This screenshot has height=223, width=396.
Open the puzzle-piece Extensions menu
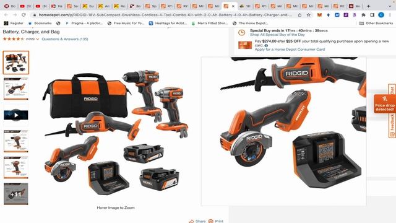click(x=363, y=15)
